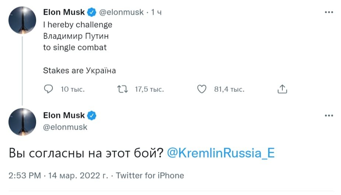Click the share upload icon
The width and height of the screenshot is (341, 195).
[x=282, y=89]
